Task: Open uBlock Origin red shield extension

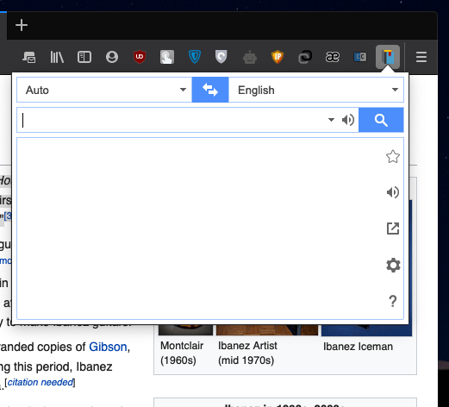Action: (x=140, y=57)
